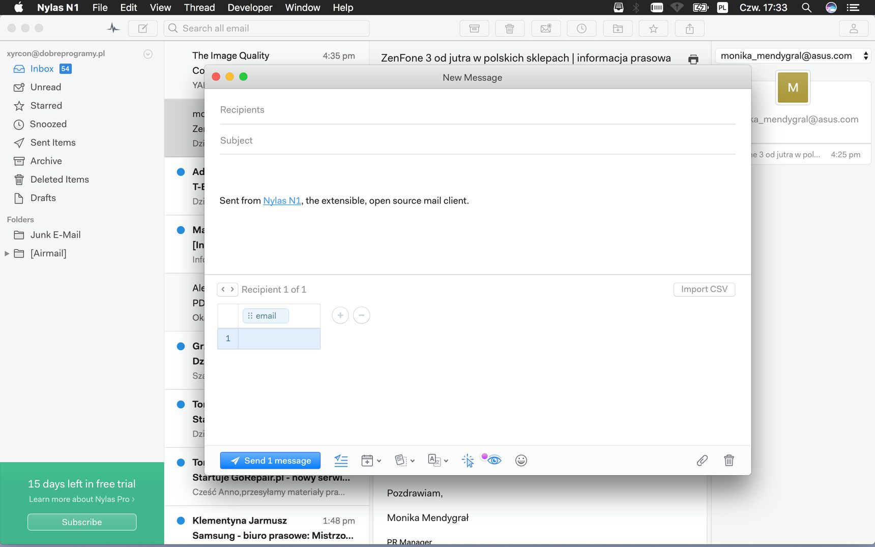This screenshot has height=547, width=875.
Task: Open the View menu
Action: 160,8
